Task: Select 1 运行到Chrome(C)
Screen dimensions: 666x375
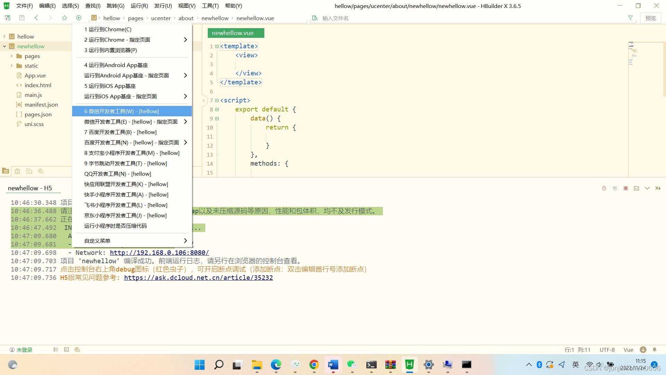Action: pos(132,29)
